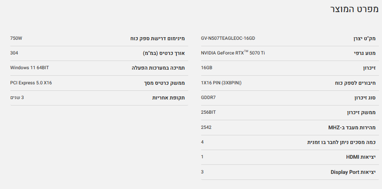382x189 pixels.
Task: Click the 304 card length value
Action: pyautogui.click(x=14, y=53)
